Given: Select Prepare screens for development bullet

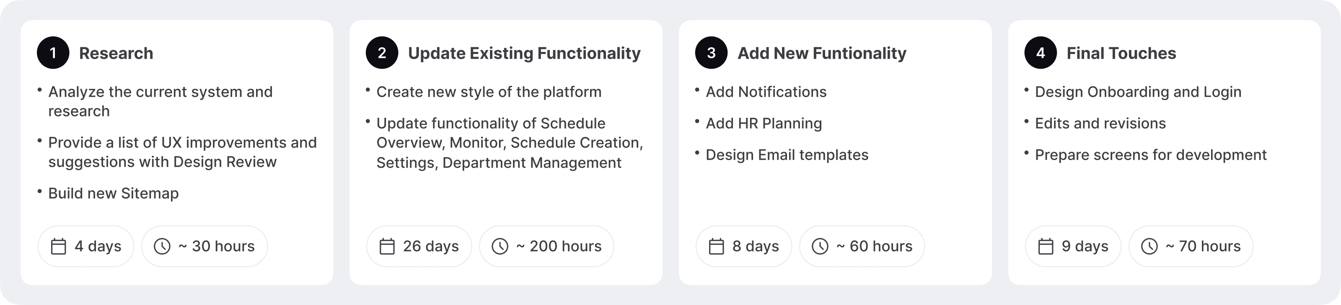Looking at the screenshot, I should [1150, 155].
